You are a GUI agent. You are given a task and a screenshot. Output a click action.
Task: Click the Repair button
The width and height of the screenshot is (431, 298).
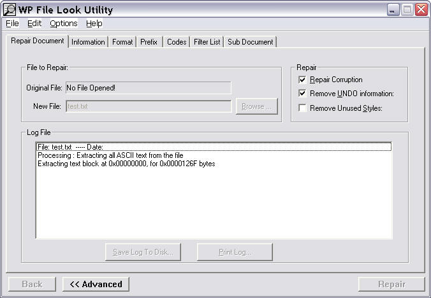click(x=391, y=284)
